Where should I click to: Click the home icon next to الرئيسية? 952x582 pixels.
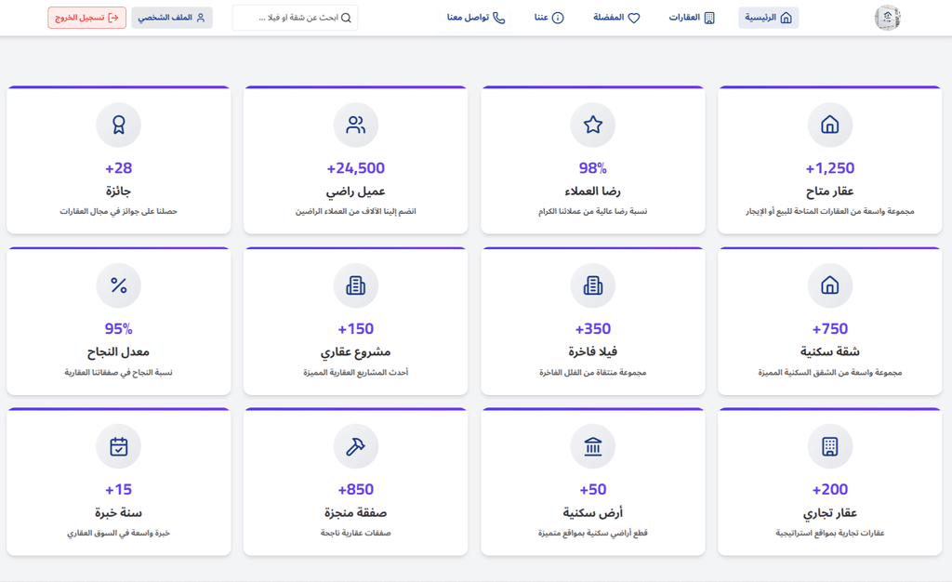(x=786, y=18)
